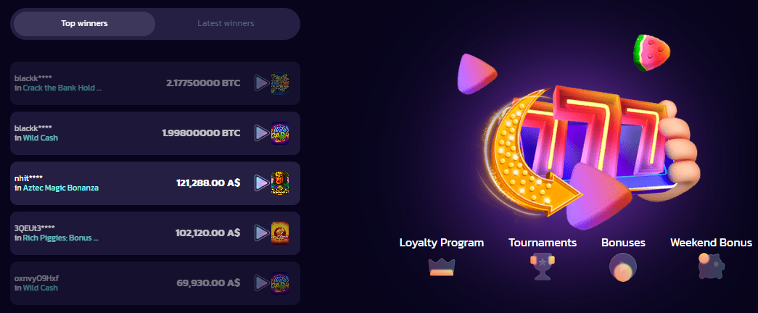The width and height of the screenshot is (758, 313).
Task: Open the Weekend Bonus piggy icon
Action: point(711,266)
